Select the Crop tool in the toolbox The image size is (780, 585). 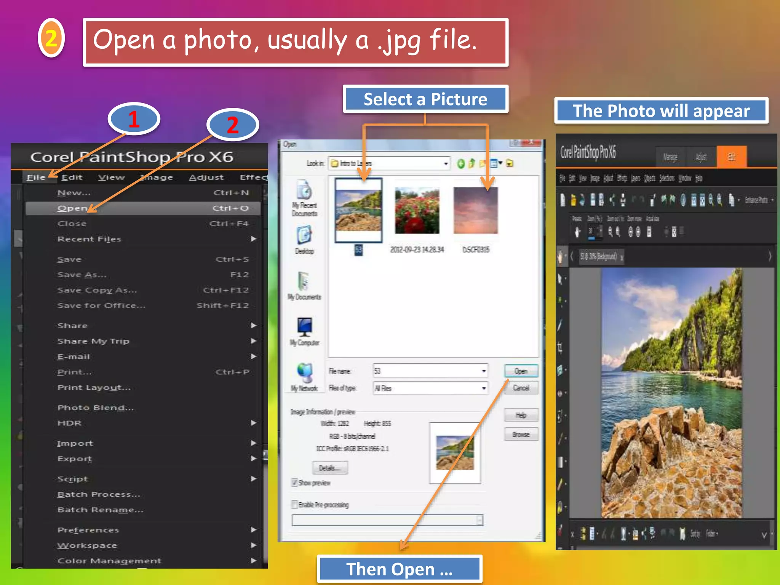(560, 347)
